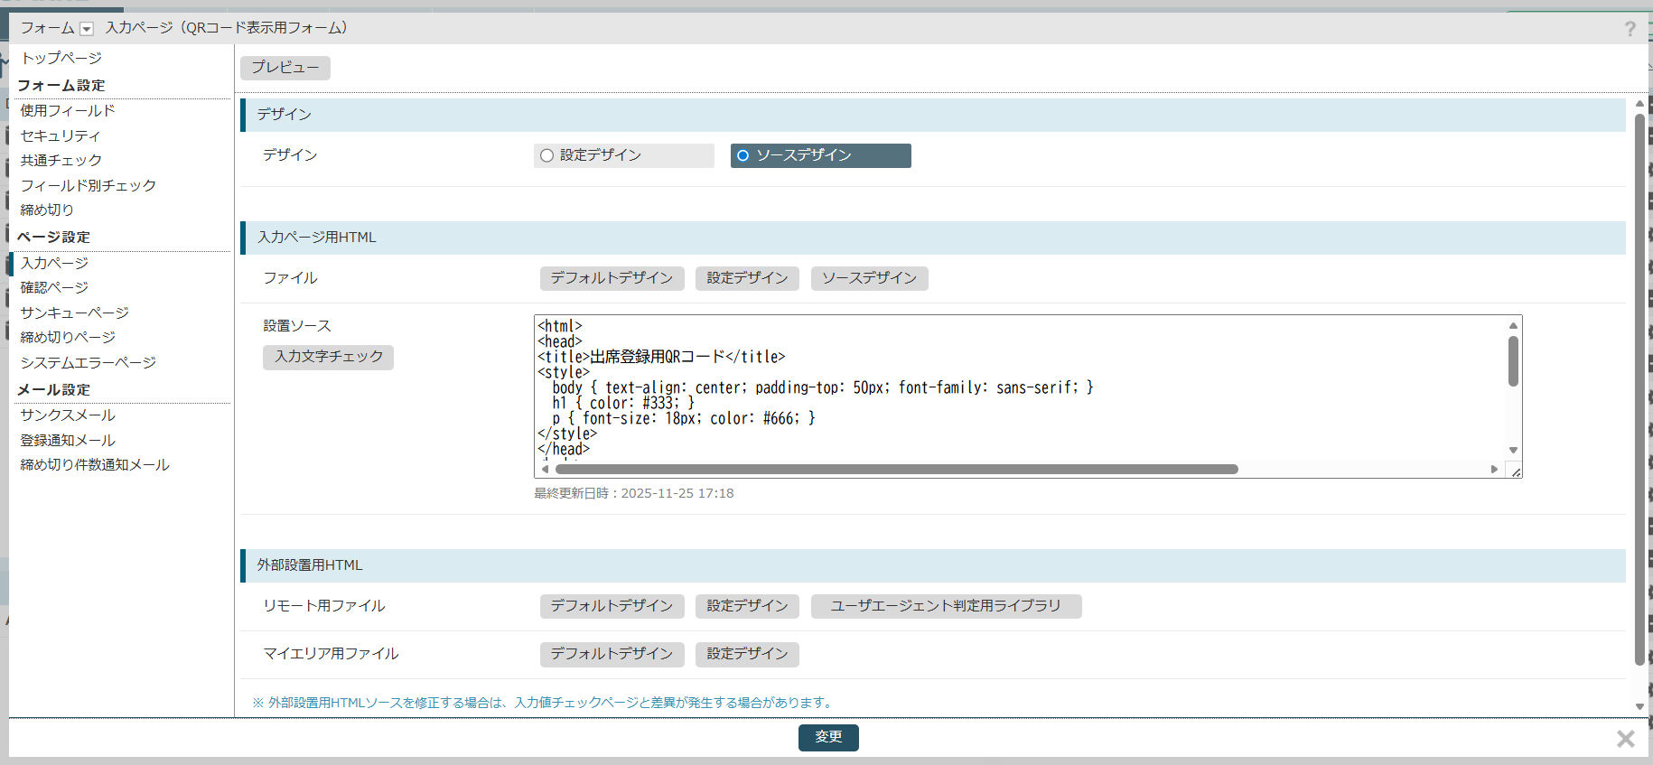Viewport: 1653px width, 765px height.
Task: Close the dialog with the X icon
Action: 1625,739
